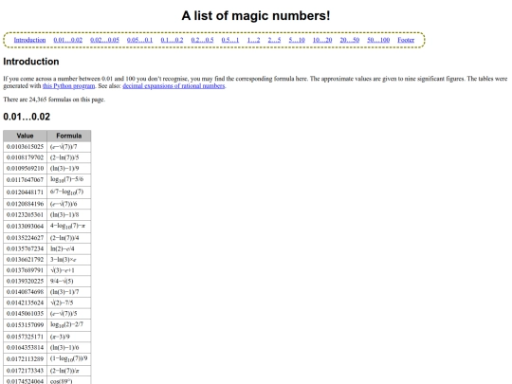Open the 0.5…1 navigation link
This screenshot has height=384, width=512.
pyautogui.click(x=230, y=40)
